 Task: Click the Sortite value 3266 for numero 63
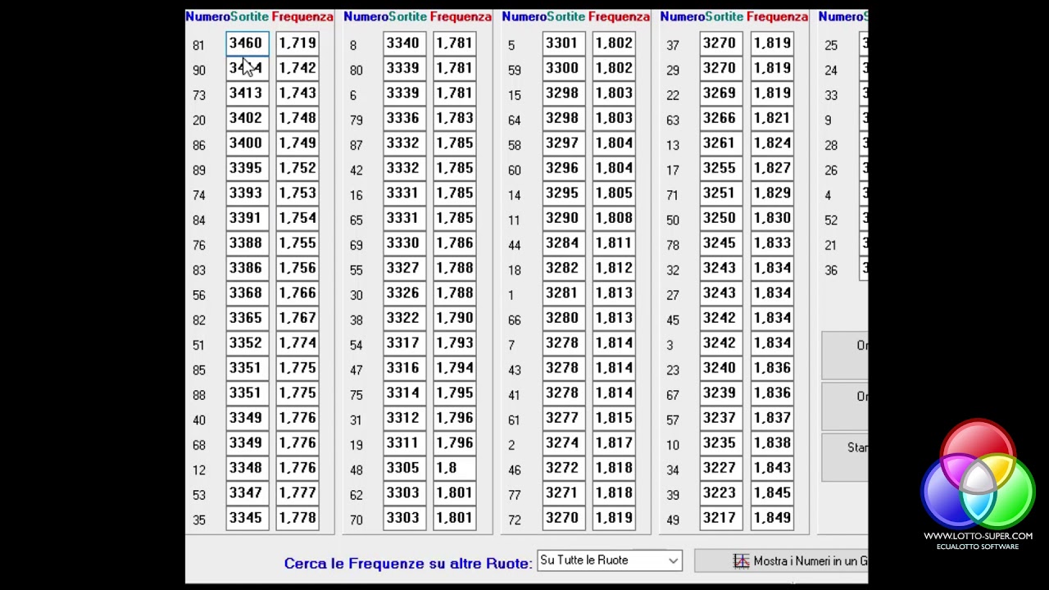(x=721, y=119)
